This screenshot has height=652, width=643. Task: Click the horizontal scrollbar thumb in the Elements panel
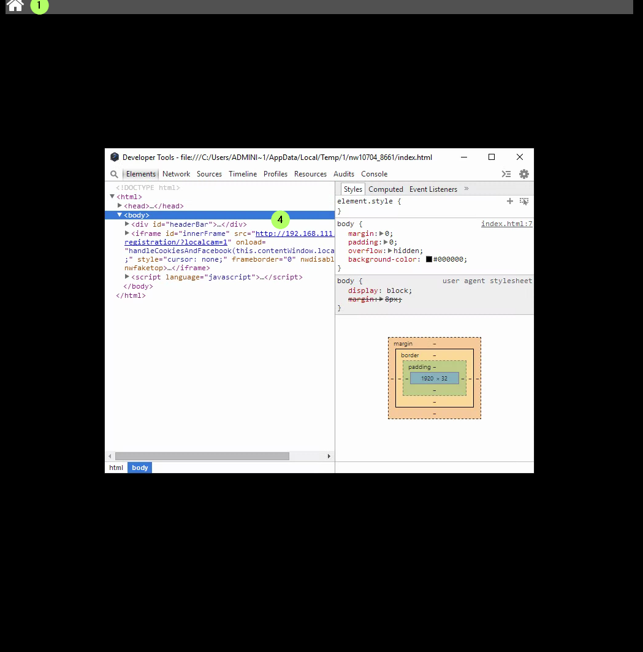tap(202, 456)
